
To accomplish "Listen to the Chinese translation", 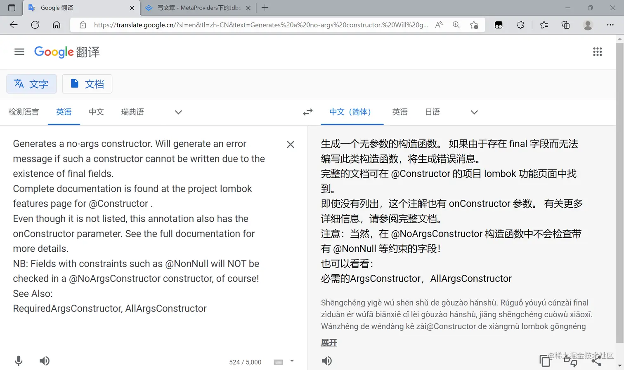I will [x=327, y=361].
